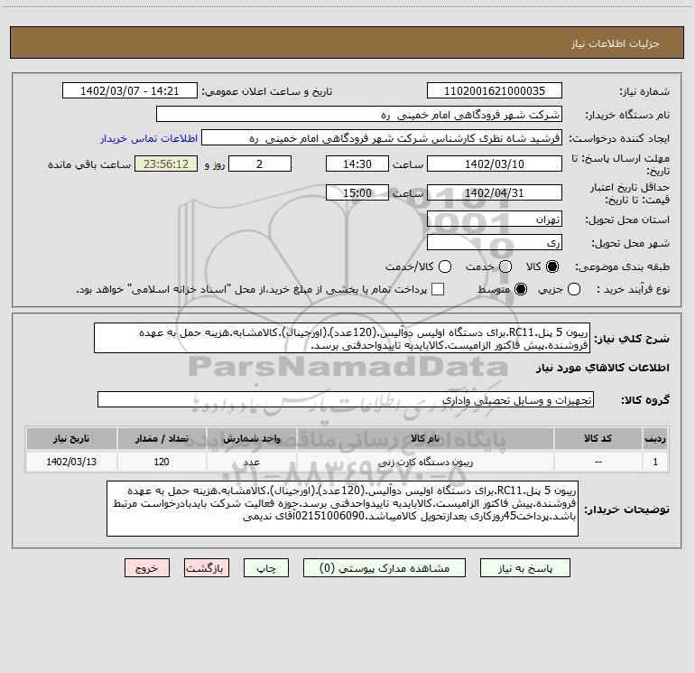Click the announcement date field 1402/03/07 - 14:21

(130, 90)
